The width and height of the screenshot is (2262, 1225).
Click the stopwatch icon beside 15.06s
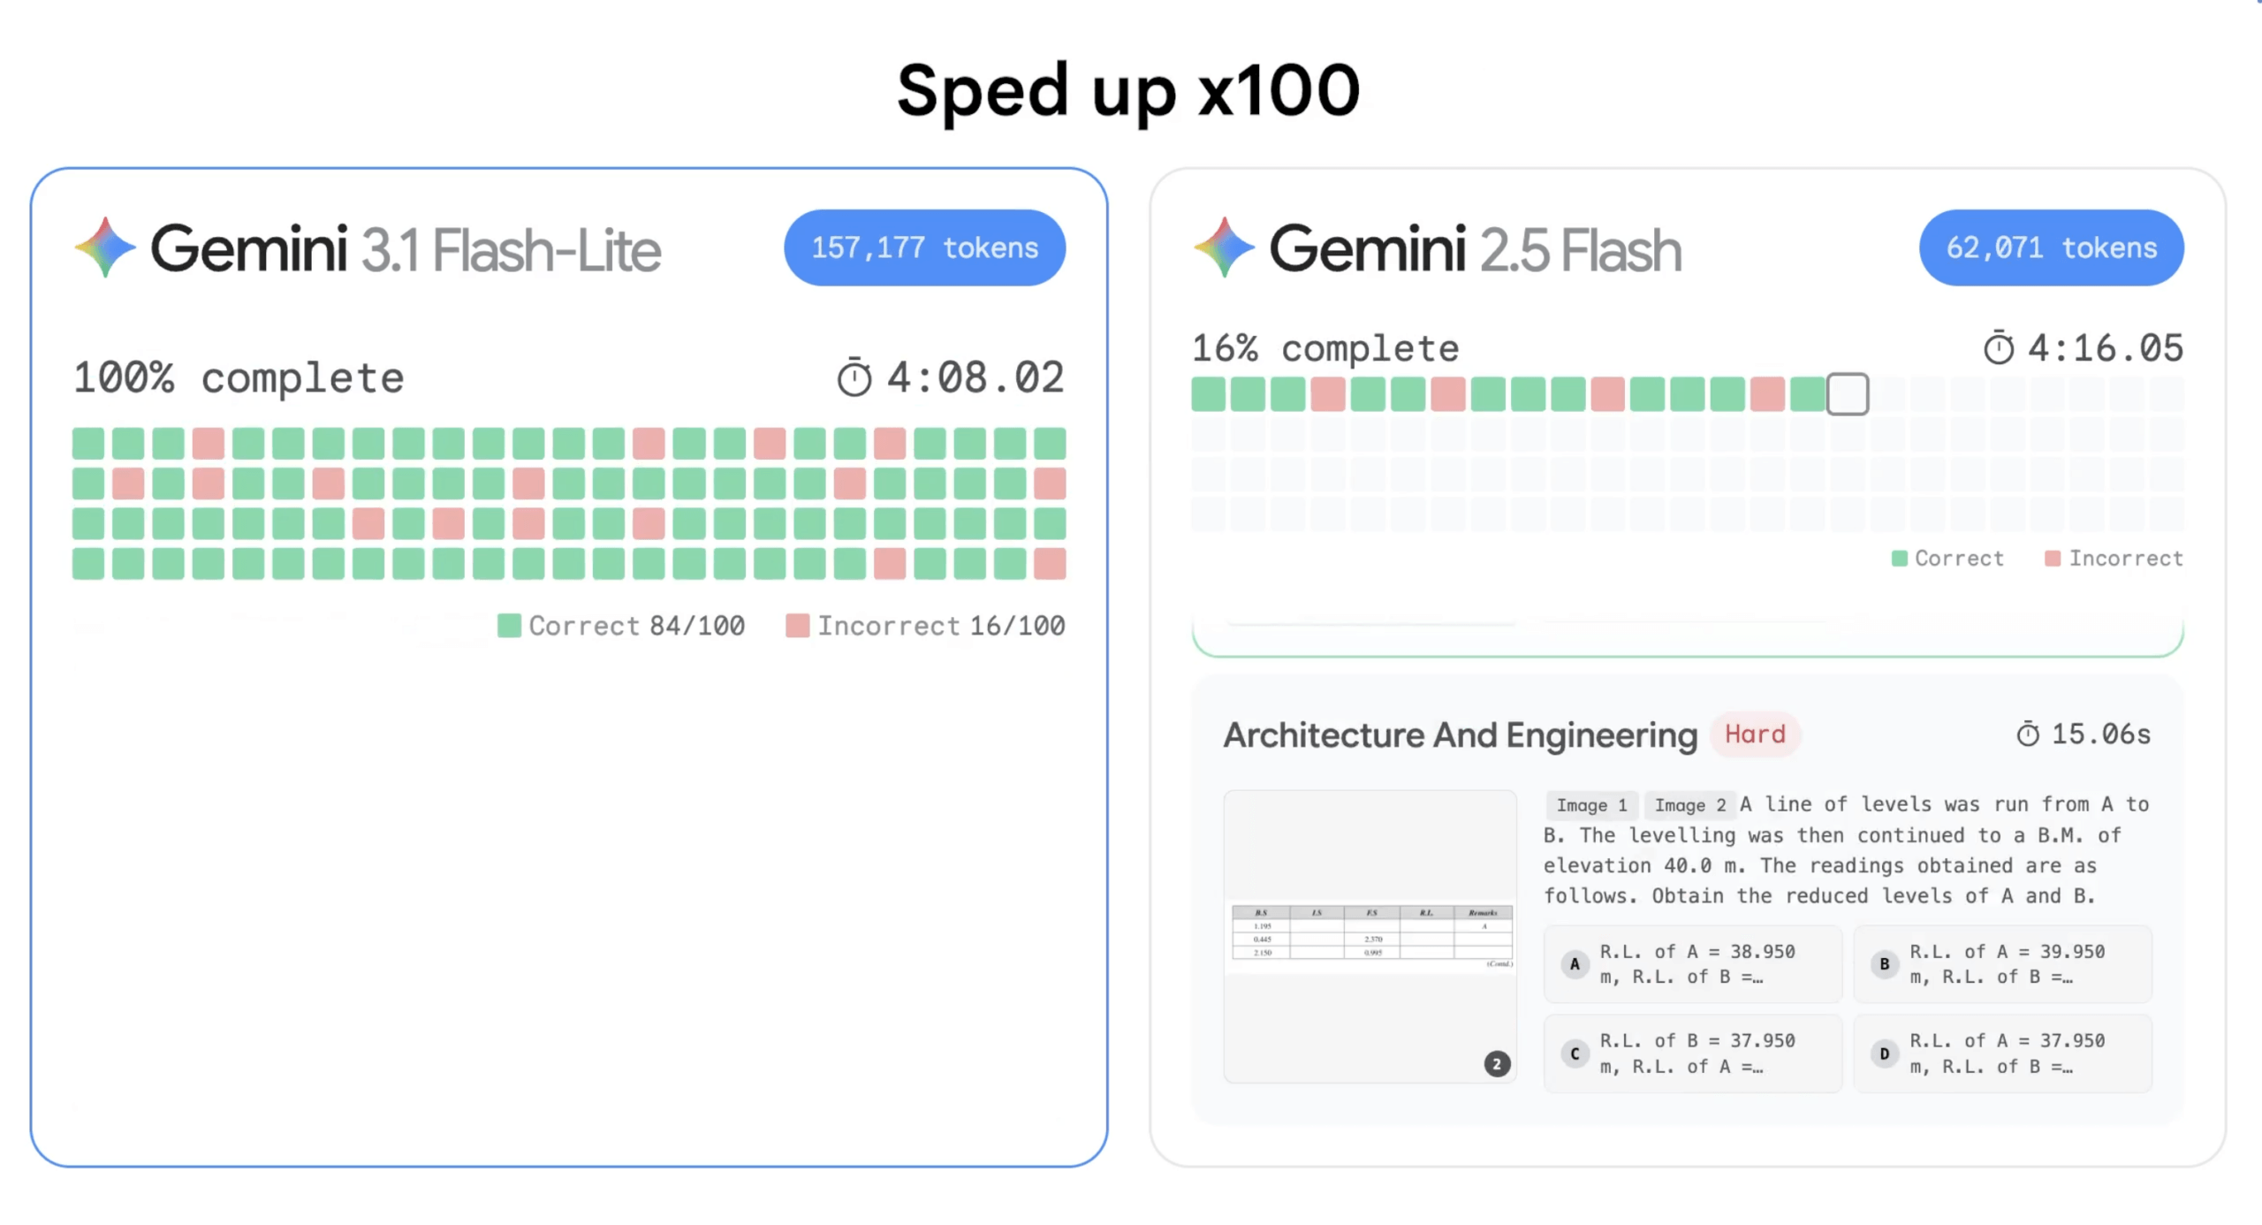click(x=2028, y=734)
